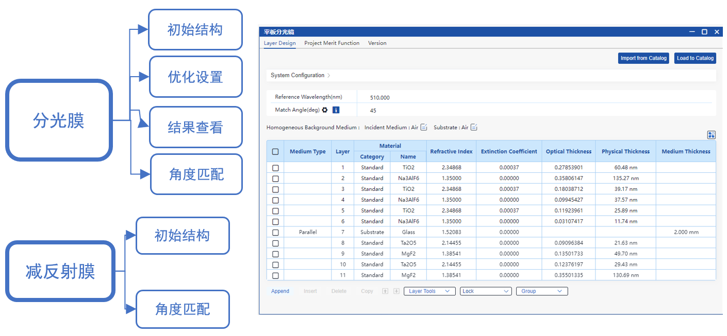The width and height of the screenshot is (727, 336).
Task: Edit the Incident Medium via its edit icon
Action: (x=424, y=128)
